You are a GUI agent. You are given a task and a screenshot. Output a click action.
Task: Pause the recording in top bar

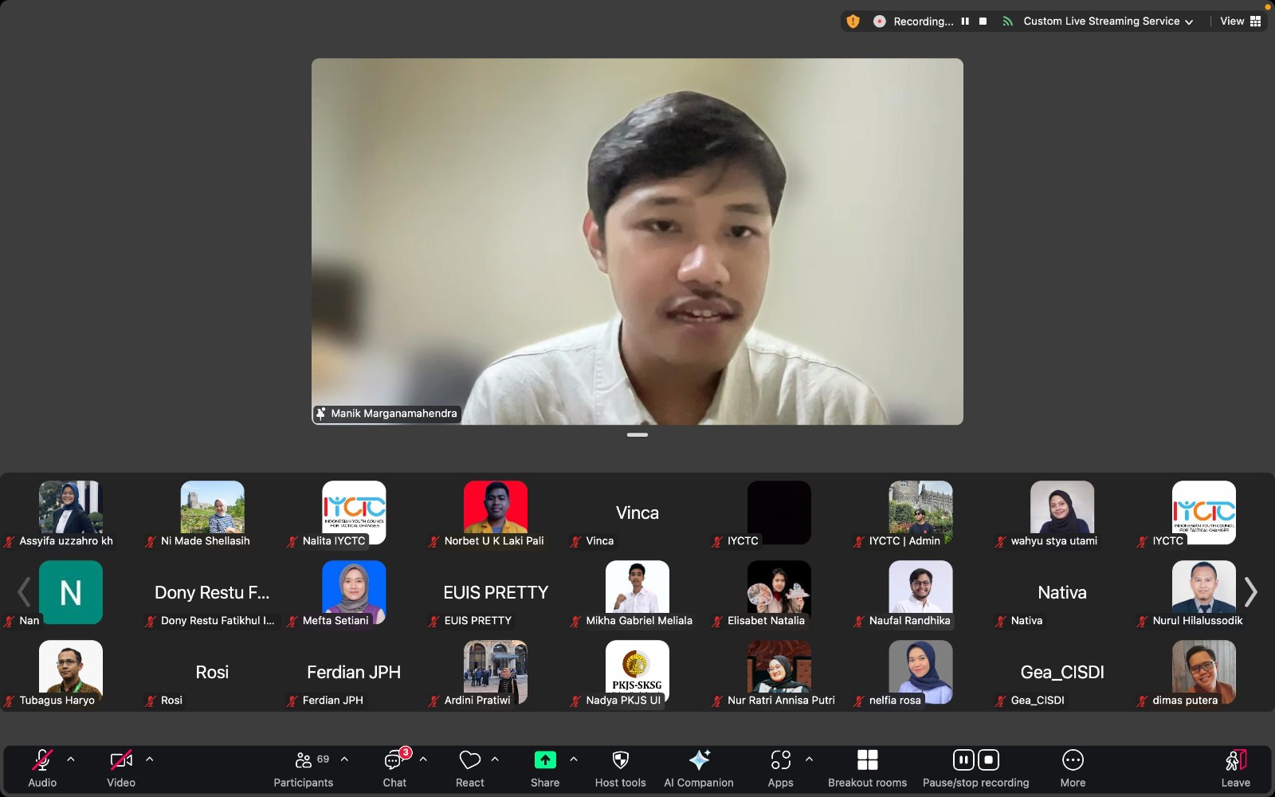(965, 22)
